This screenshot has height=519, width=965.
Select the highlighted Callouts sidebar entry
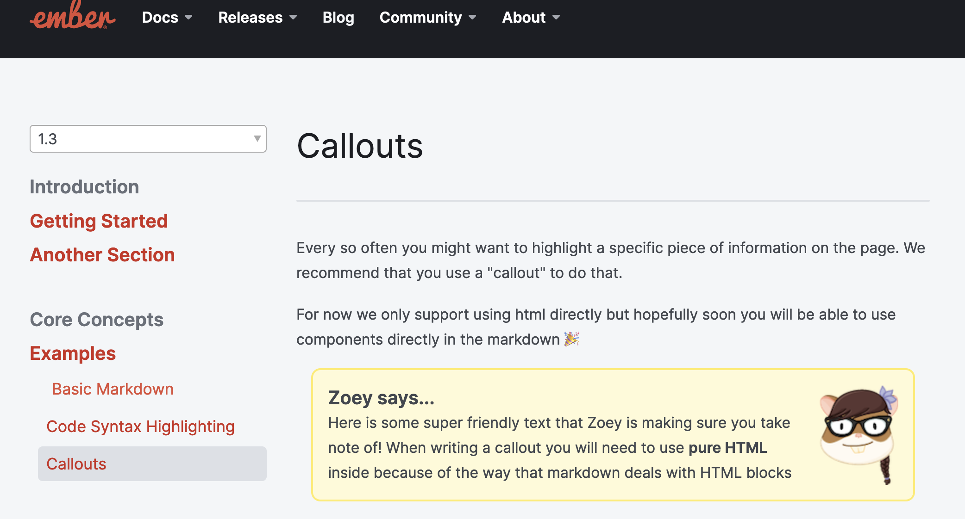coord(76,463)
